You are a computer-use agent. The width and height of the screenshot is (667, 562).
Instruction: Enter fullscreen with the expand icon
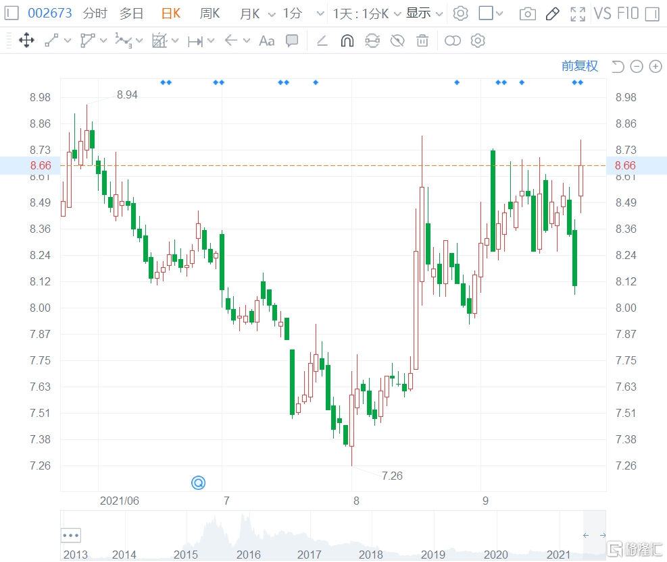pos(578,14)
